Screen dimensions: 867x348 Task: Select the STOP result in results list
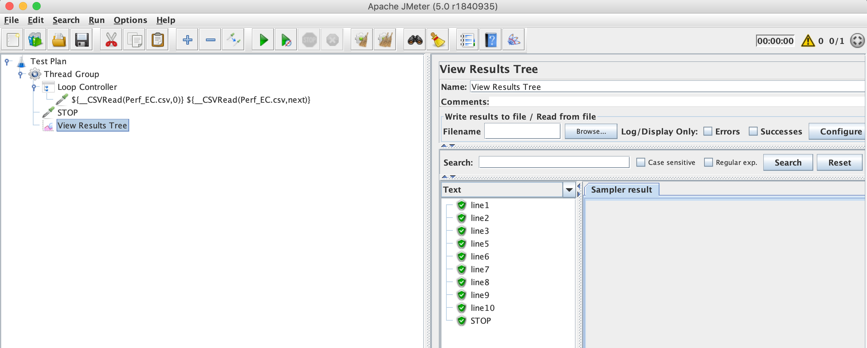pos(481,321)
